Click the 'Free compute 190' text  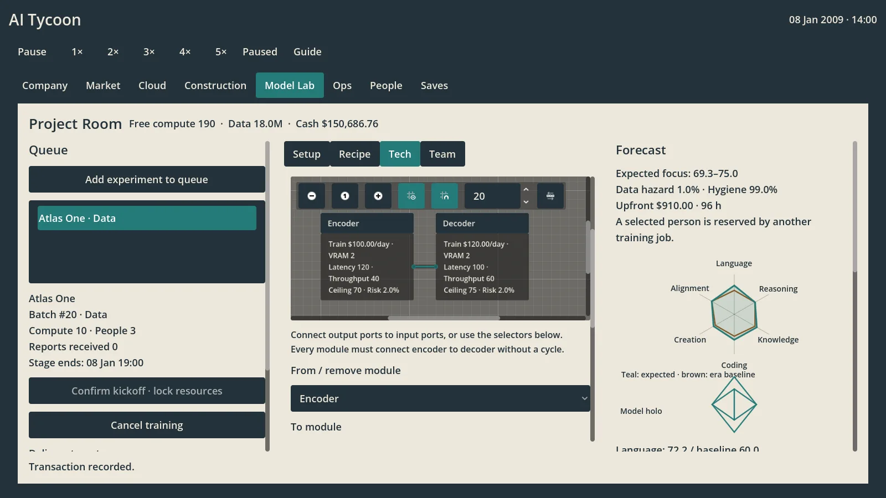tap(172, 123)
